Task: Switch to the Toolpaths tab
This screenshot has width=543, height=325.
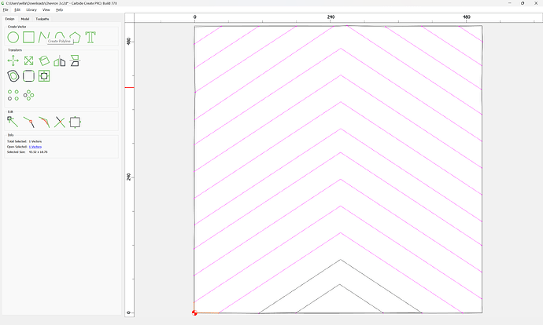Action: point(42,19)
